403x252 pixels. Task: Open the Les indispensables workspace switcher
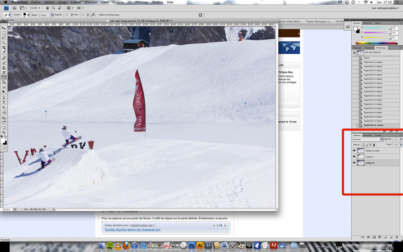tap(386, 8)
